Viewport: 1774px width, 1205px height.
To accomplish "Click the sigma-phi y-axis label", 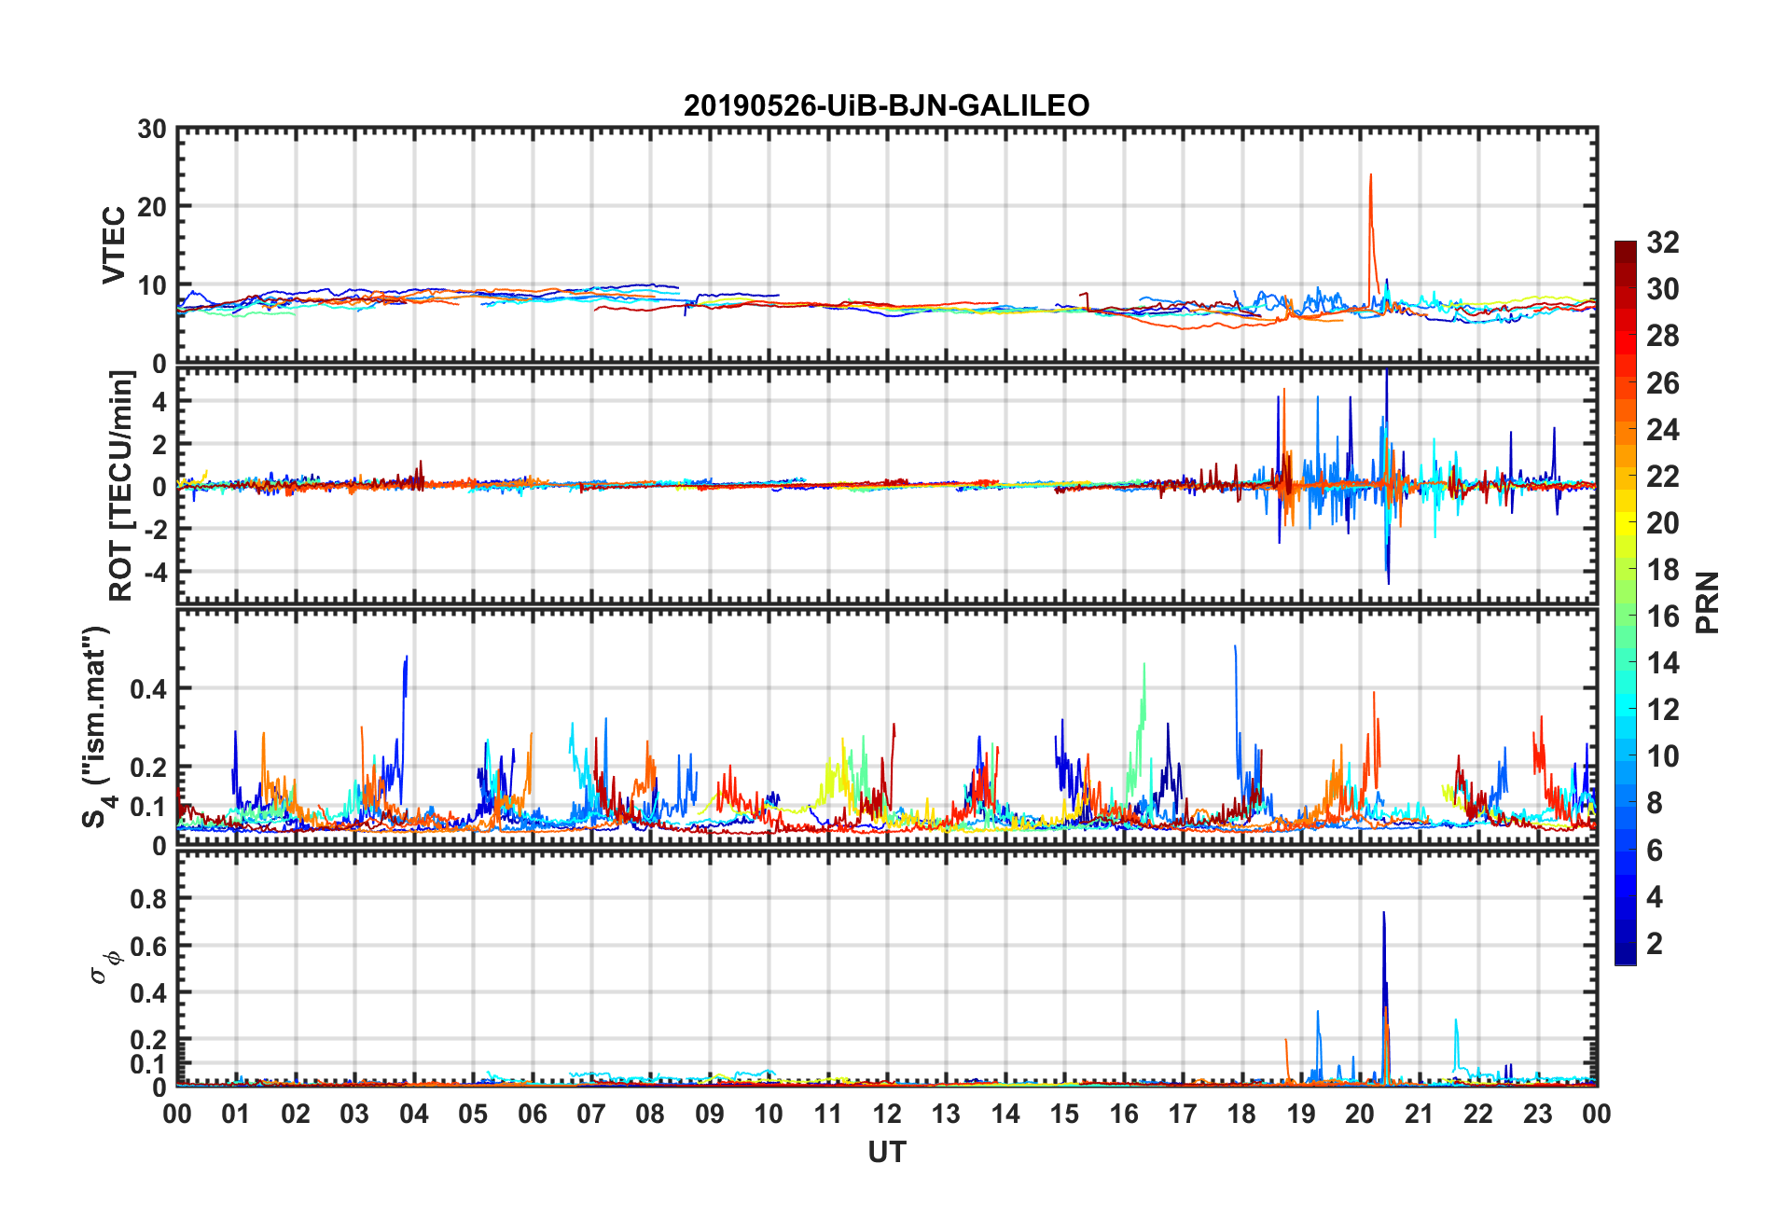I will pyautogui.click(x=104, y=966).
